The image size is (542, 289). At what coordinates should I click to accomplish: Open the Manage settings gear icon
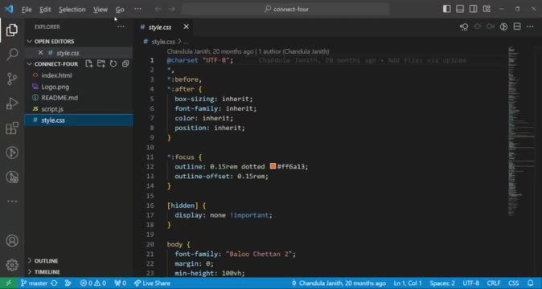tap(12, 265)
